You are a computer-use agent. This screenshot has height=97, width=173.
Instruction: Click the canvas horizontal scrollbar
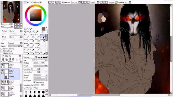[99, 95]
